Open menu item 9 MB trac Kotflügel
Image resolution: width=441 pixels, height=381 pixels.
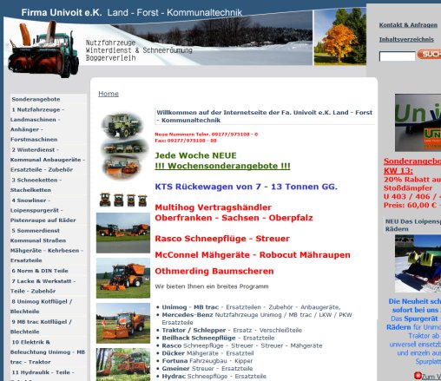tap(41, 326)
